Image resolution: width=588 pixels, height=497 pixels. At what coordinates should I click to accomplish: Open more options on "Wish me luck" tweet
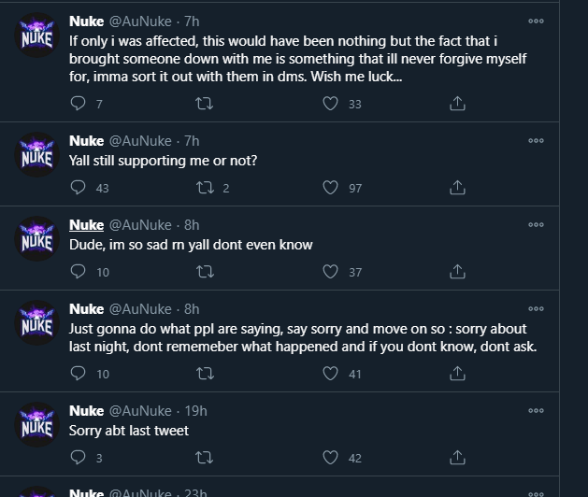536,20
